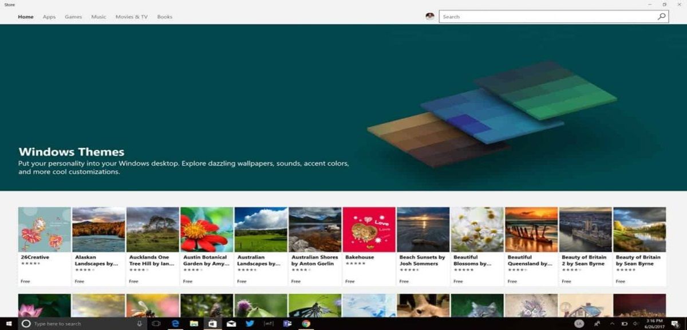Switch to the Apps tab
The height and width of the screenshot is (330, 687).
pyautogui.click(x=49, y=17)
